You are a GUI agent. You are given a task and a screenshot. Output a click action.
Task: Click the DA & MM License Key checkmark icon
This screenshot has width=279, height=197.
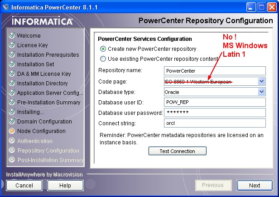point(12,74)
